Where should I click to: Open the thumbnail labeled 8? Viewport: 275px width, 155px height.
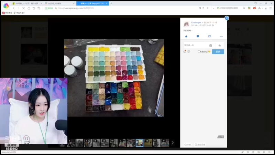tap(97, 143)
